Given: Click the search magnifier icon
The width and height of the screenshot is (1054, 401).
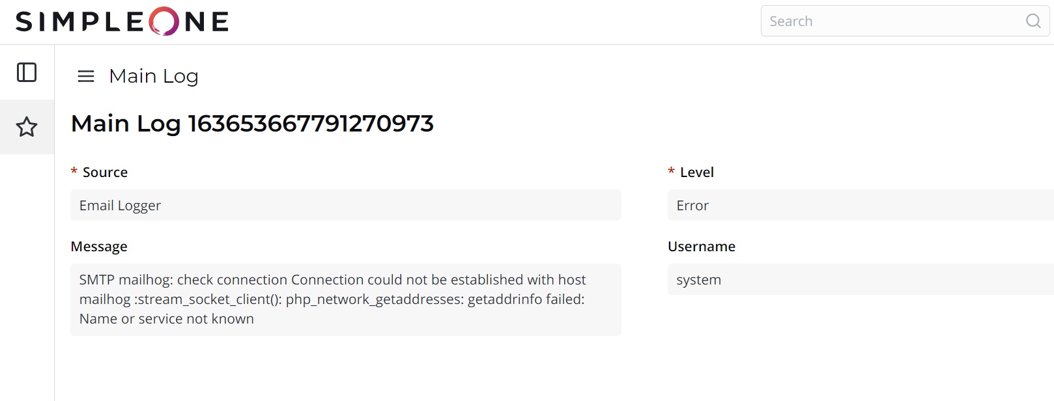Looking at the screenshot, I should [x=1033, y=21].
